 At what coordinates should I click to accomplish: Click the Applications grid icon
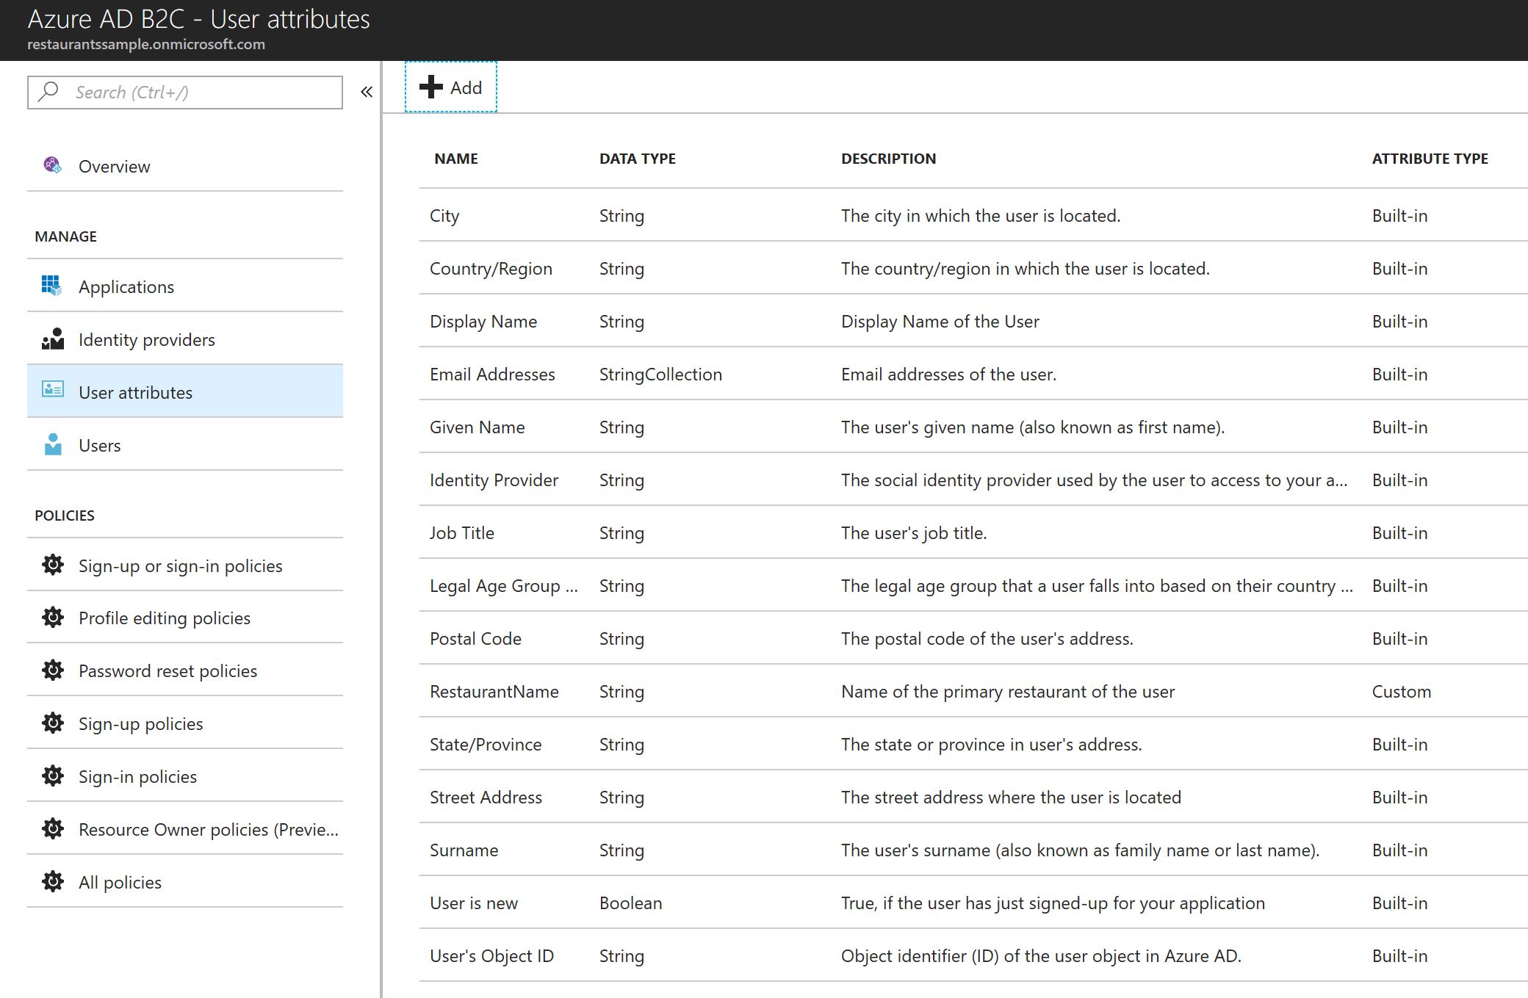[51, 286]
